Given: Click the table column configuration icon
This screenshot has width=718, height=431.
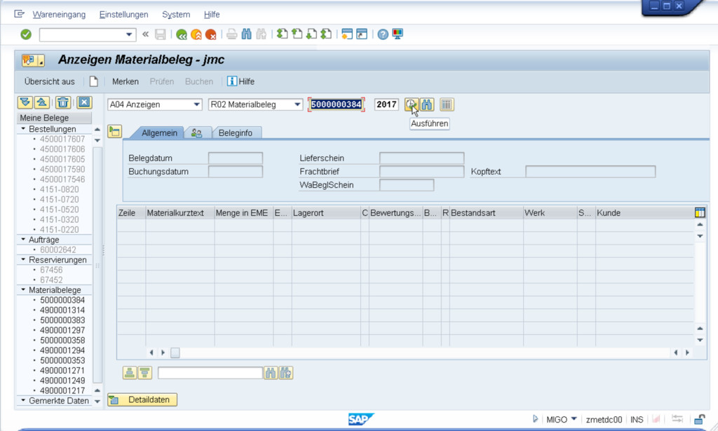Looking at the screenshot, I should (699, 212).
